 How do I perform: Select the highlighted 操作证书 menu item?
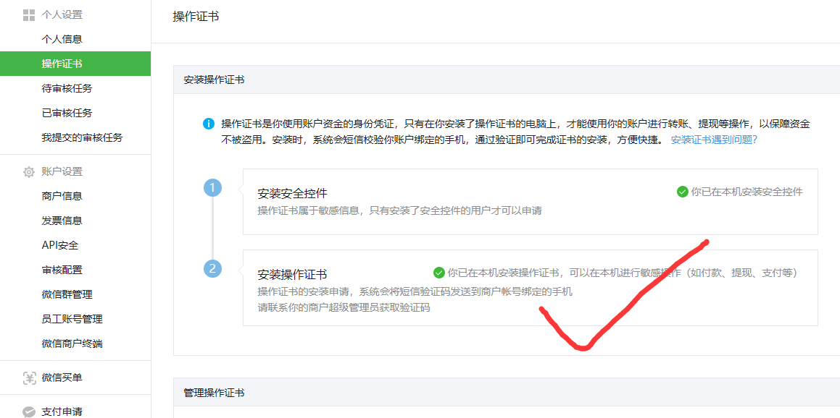pos(62,64)
